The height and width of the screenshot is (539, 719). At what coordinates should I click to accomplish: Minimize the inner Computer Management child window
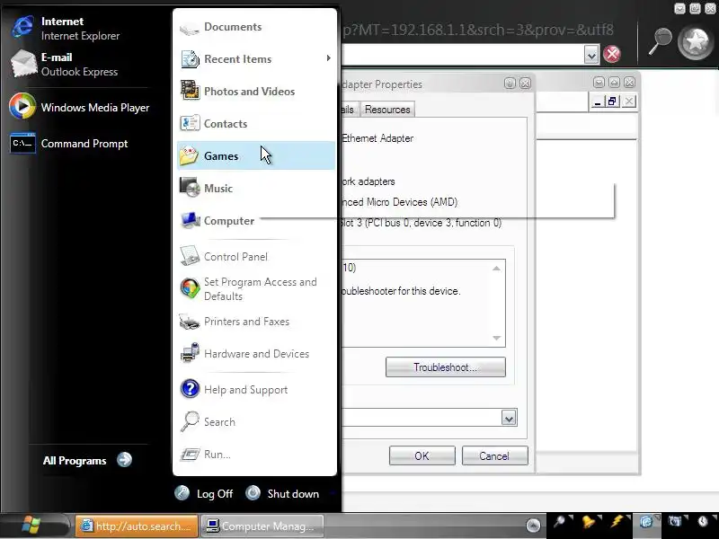[x=597, y=102]
